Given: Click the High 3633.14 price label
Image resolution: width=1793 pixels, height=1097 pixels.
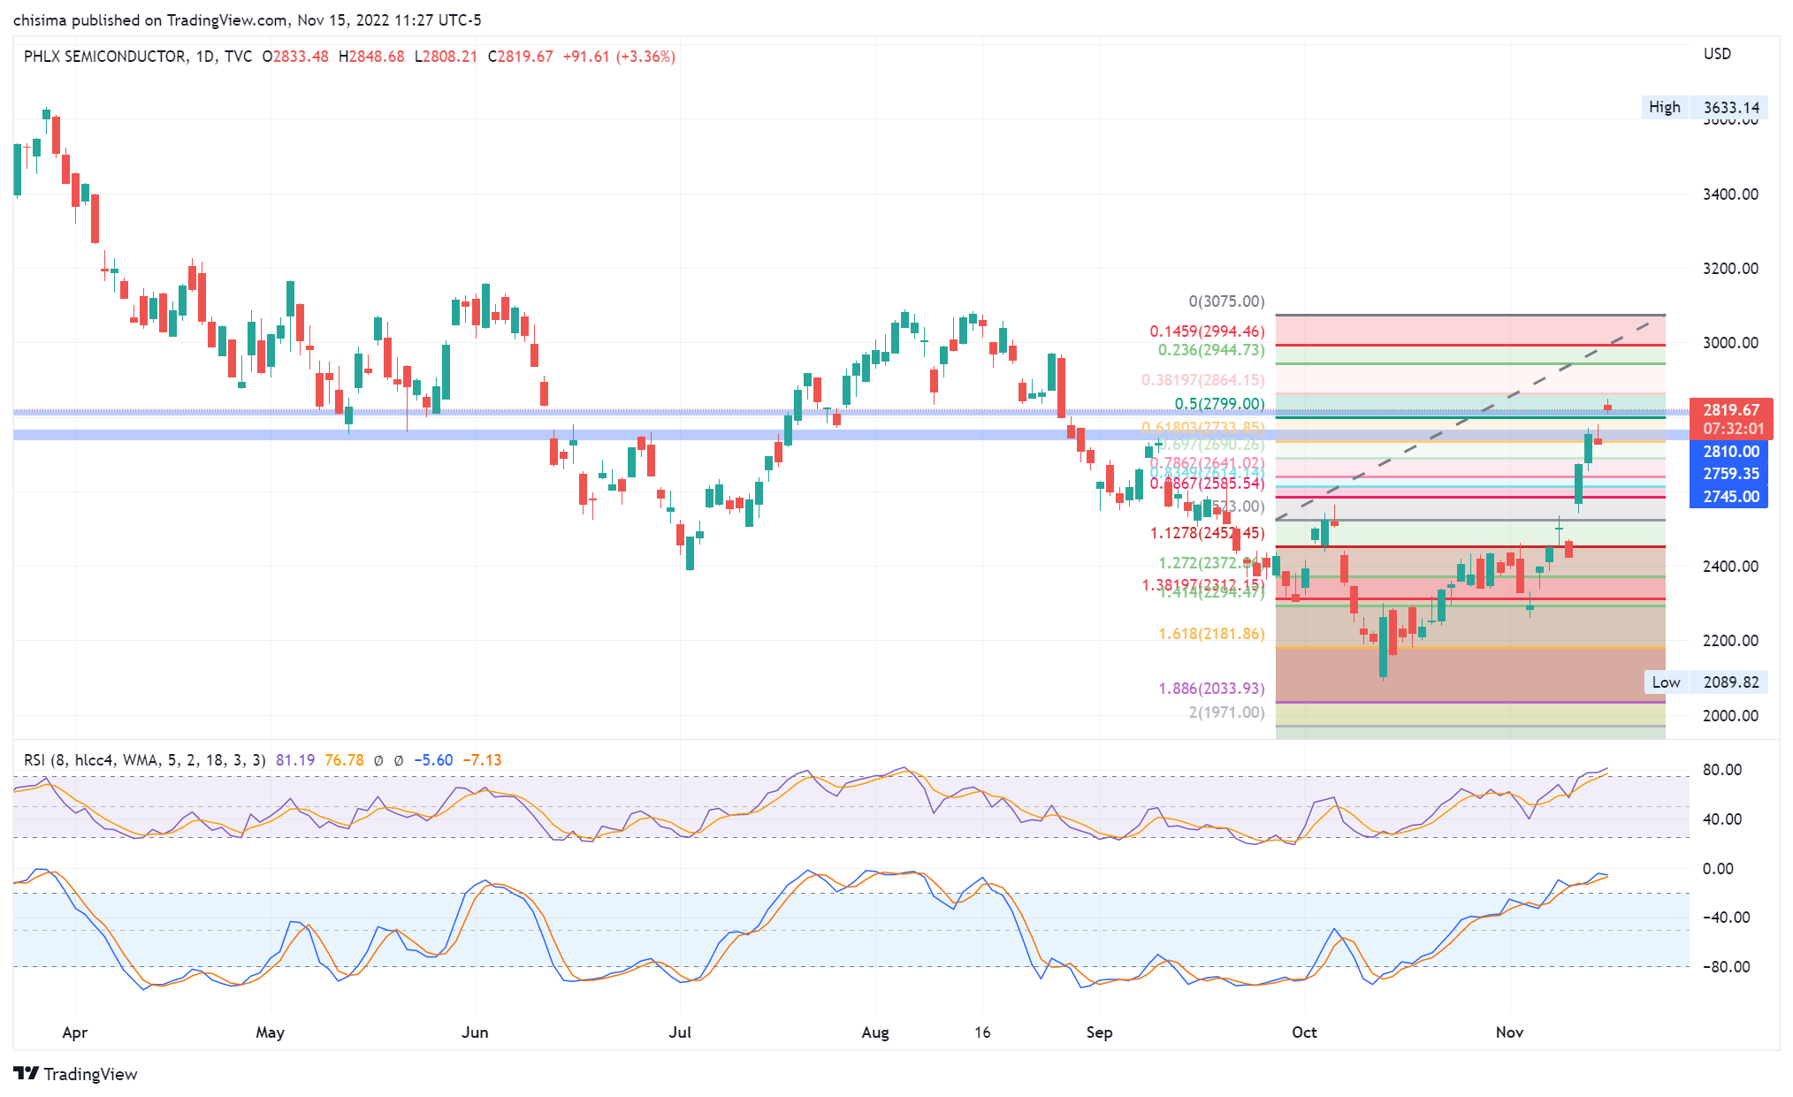Looking at the screenshot, I should [x=1705, y=107].
